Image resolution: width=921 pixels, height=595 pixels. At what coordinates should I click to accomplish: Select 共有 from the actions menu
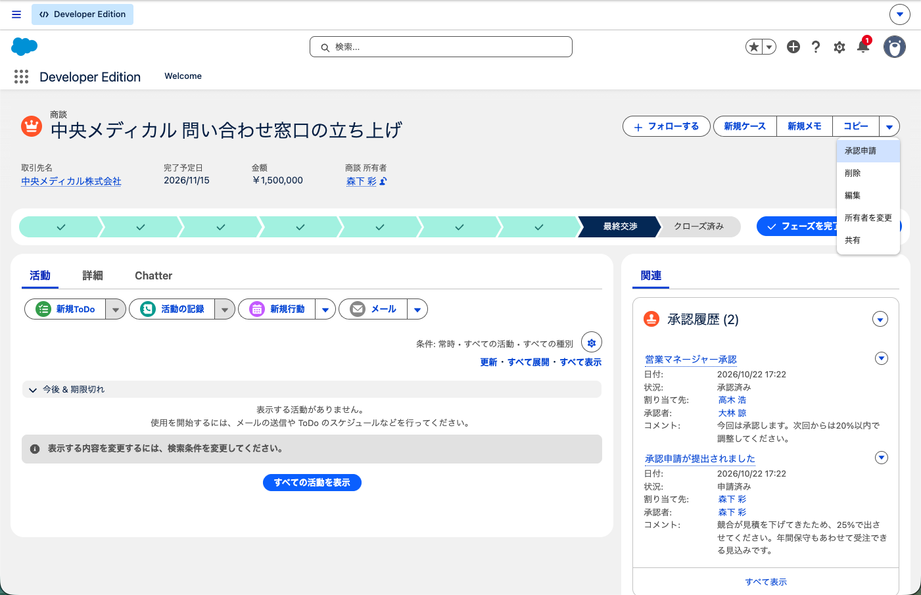pyautogui.click(x=868, y=240)
